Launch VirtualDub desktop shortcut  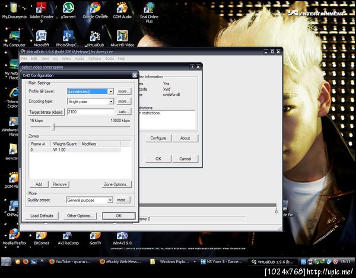click(96, 39)
